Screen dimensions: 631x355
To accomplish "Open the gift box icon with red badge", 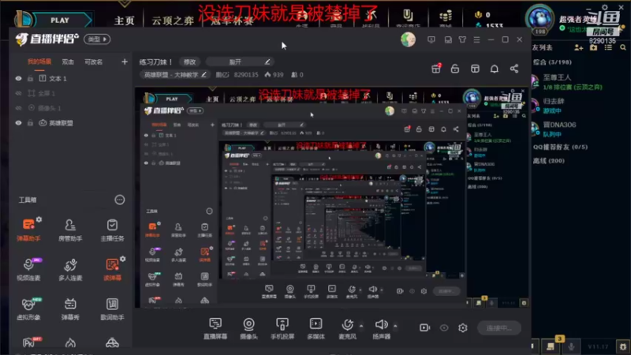I will point(436,69).
